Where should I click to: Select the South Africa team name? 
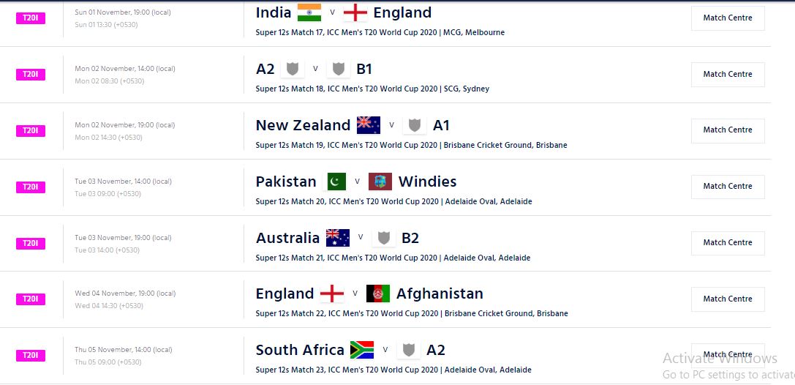[x=300, y=350]
